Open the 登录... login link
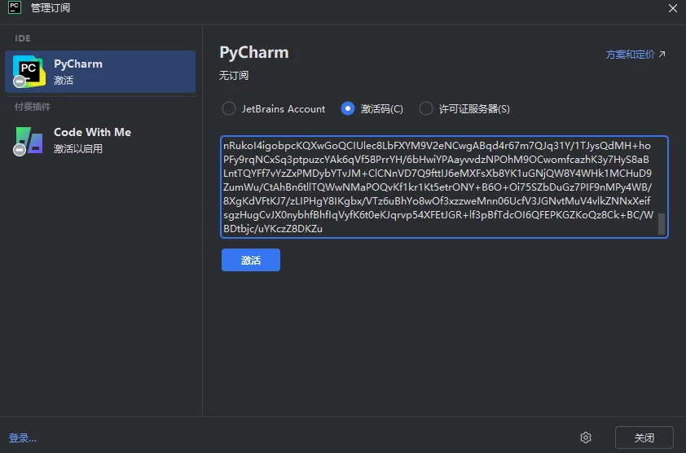Screen dimensions: 686x453 tap(22, 438)
